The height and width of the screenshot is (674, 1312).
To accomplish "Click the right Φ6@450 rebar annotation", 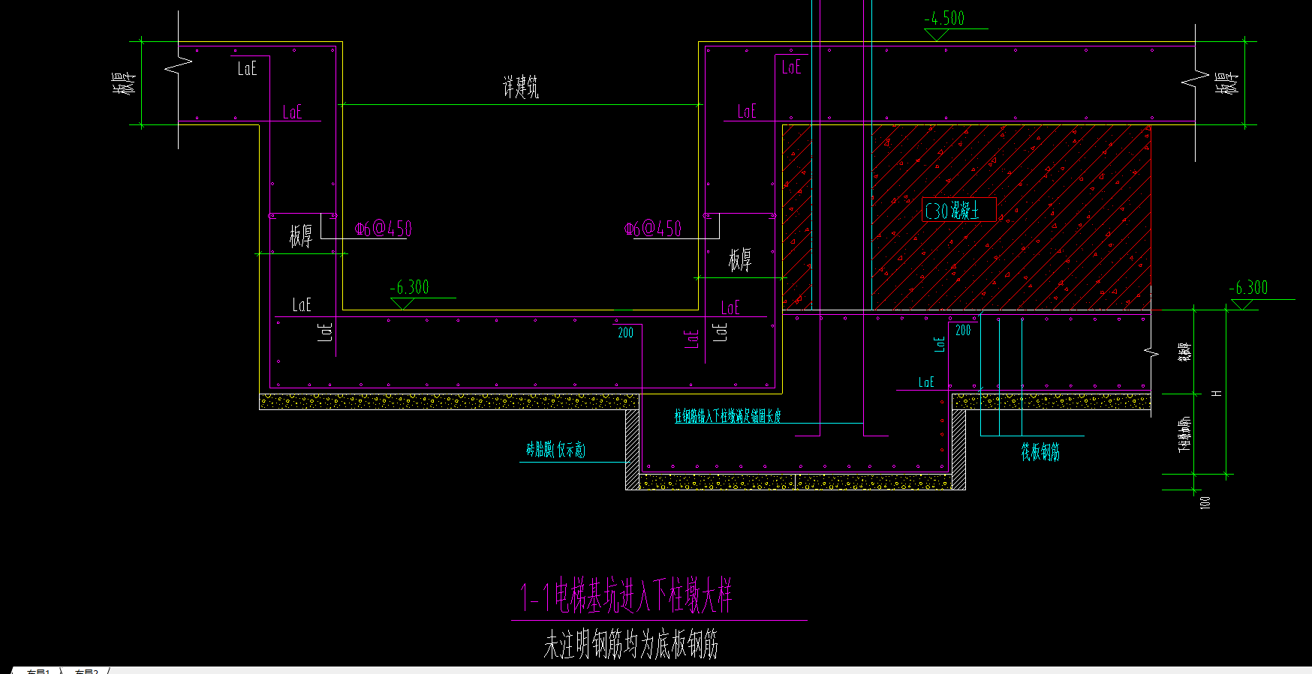I will pyautogui.click(x=653, y=229).
